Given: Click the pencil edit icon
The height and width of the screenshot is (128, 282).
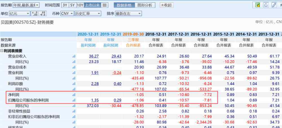Looking at the screenshot, I should [274, 5].
